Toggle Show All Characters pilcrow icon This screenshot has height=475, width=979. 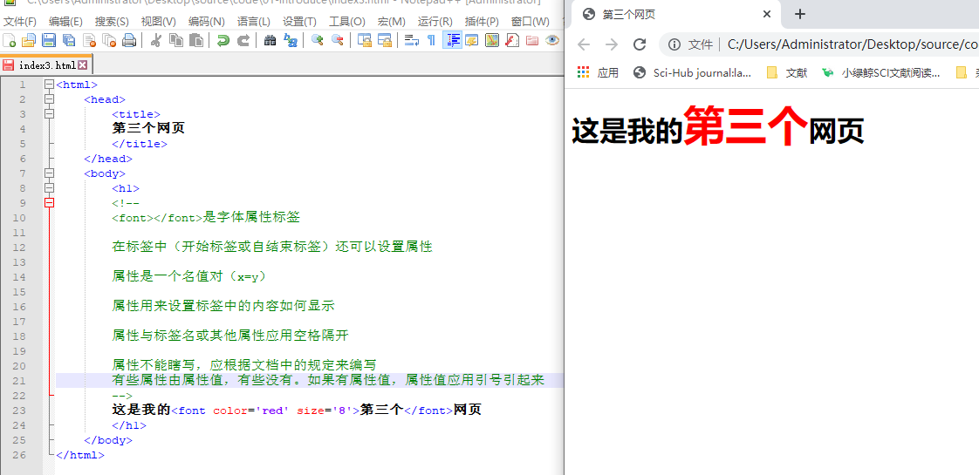click(431, 40)
